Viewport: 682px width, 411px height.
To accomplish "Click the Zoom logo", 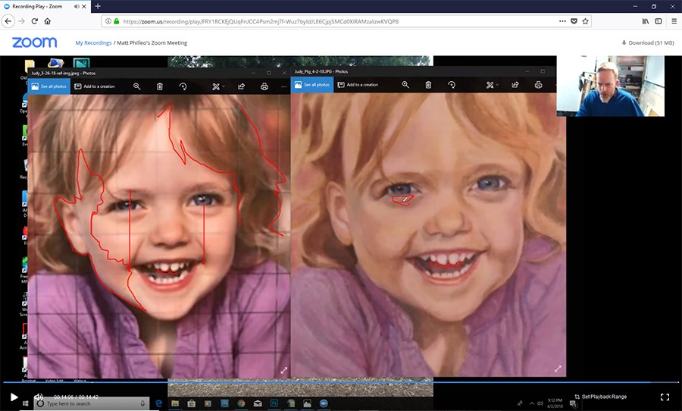I will pyautogui.click(x=34, y=42).
